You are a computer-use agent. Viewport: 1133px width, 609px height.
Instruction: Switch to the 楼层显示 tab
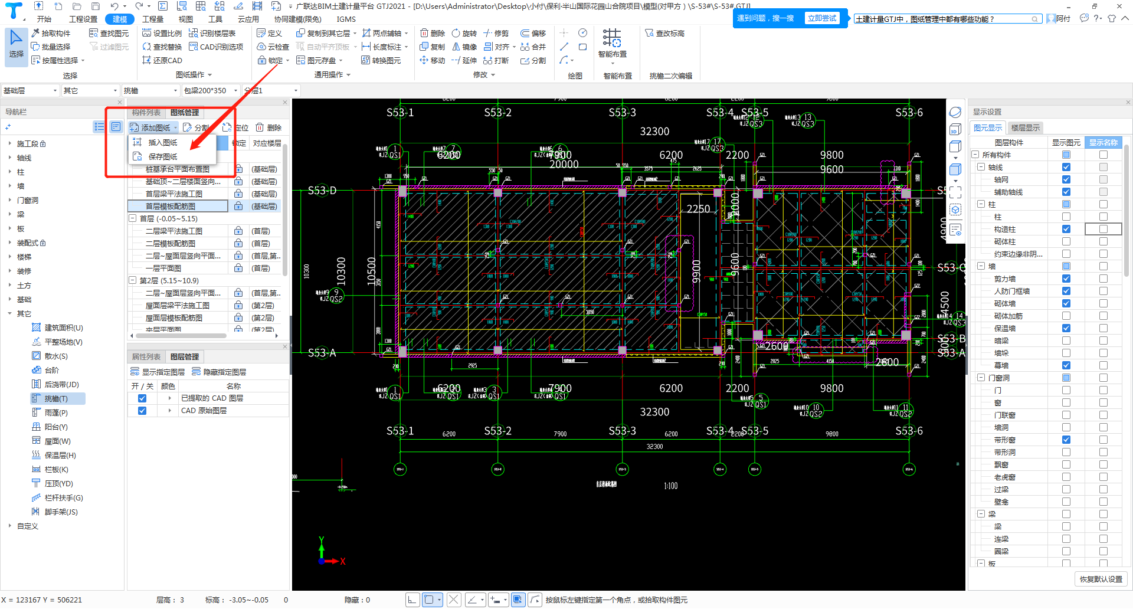[x=1025, y=127]
